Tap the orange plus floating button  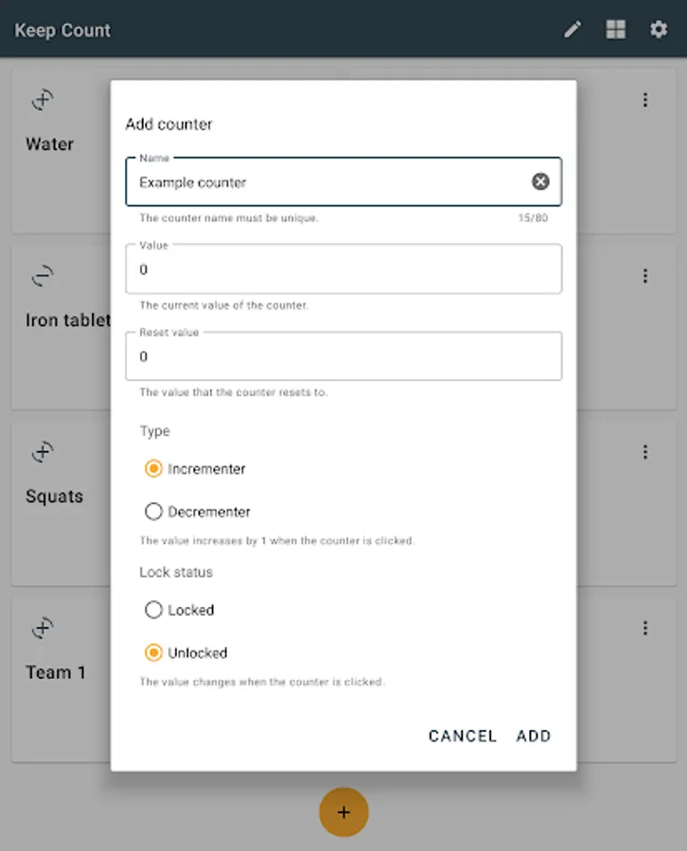pyautogui.click(x=343, y=811)
